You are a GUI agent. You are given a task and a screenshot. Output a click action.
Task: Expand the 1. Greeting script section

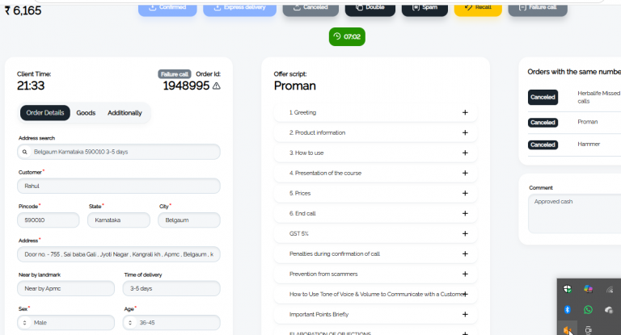click(x=375, y=113)
